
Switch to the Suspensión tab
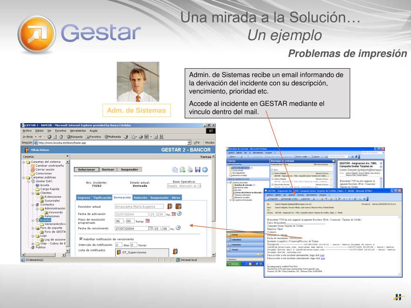(159, 198)
